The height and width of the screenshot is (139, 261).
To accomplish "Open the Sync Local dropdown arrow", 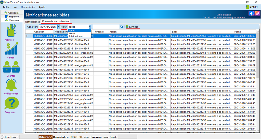I will [x=18, y=137].
